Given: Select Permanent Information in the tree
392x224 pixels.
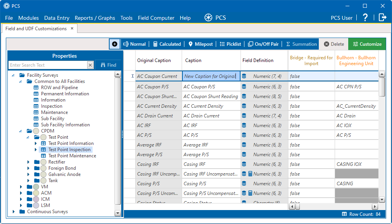Looking at the screenshot, I should 65,94.
